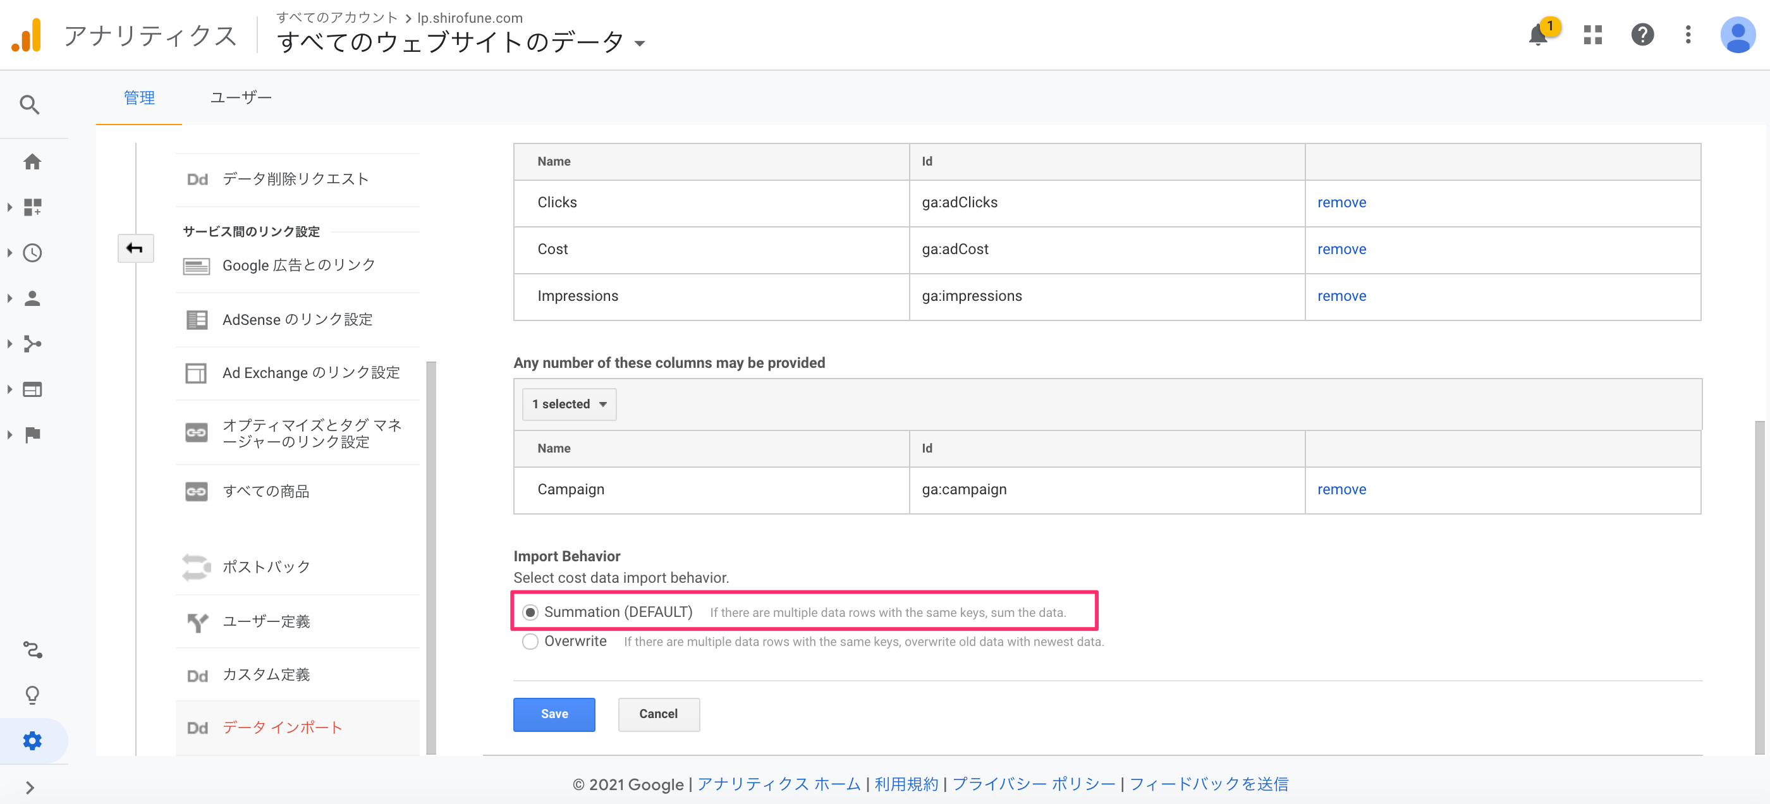Click the back arrow button in admin column
This screenshot has width=1770, height=804.
[x=135, y=248]
